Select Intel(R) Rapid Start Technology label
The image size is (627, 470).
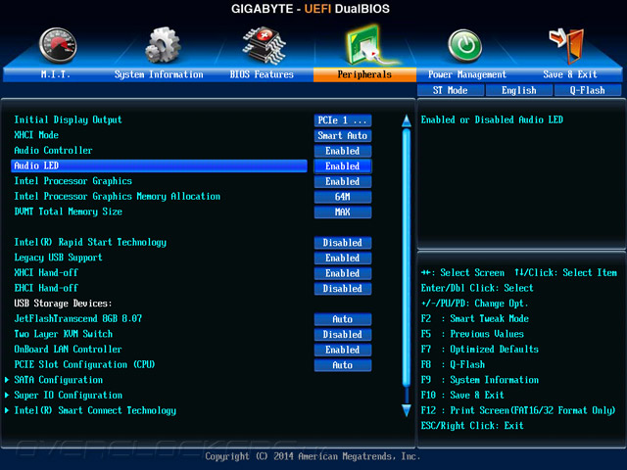click(90, 242)
